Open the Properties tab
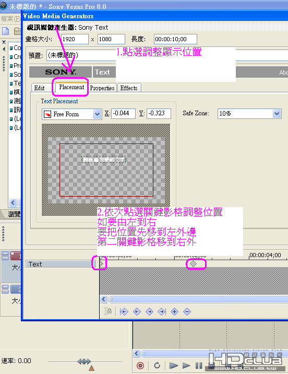288x374 pixels. click(x=102, y=88)
